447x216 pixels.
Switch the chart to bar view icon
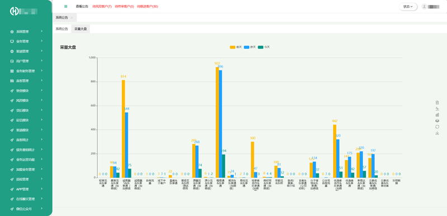[438, 114]
